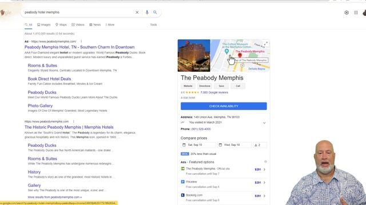This screenshot has width=366, height=205.
Task: Switch to the Maps tab
Action: pos(61,24)
